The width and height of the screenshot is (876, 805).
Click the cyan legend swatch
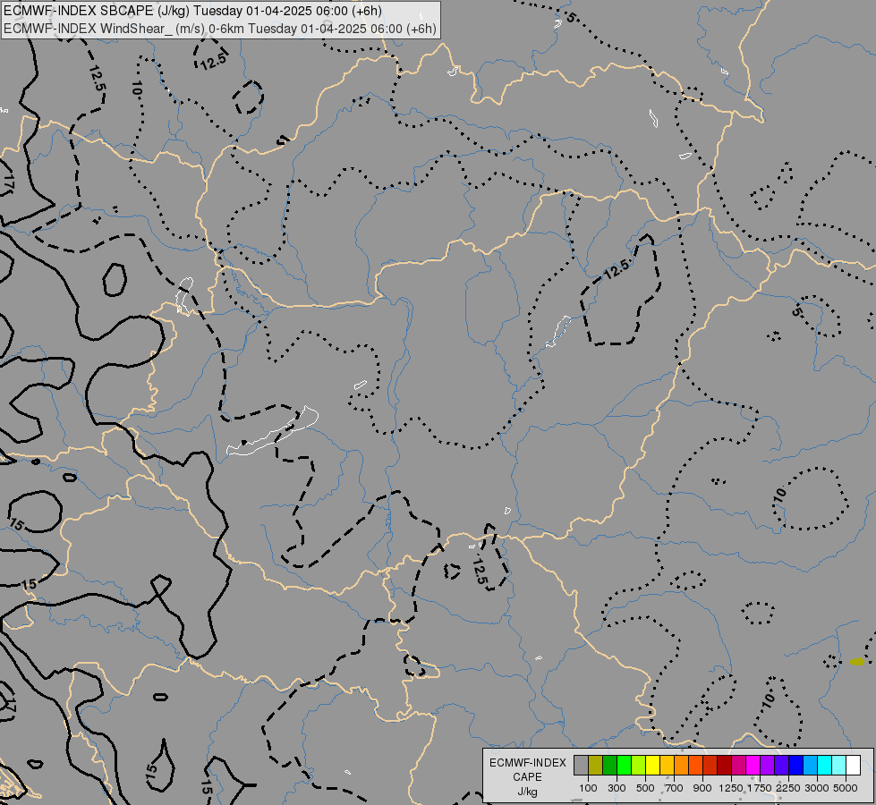825,766
